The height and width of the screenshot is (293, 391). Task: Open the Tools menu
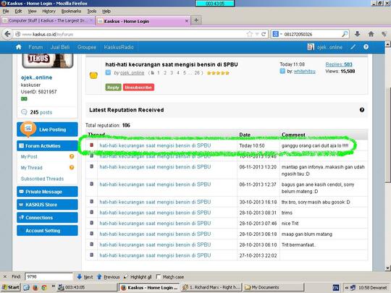[92, 11]
